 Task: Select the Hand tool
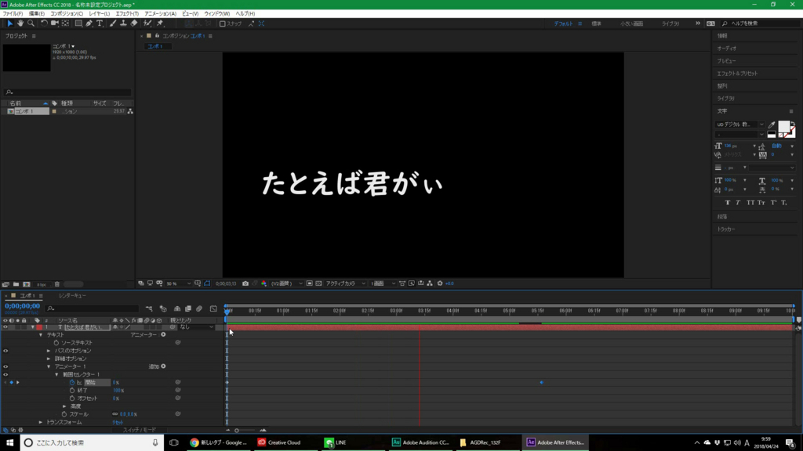[20, 23]
